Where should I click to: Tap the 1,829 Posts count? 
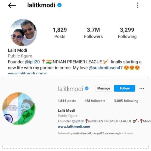(x=60, y=33)
